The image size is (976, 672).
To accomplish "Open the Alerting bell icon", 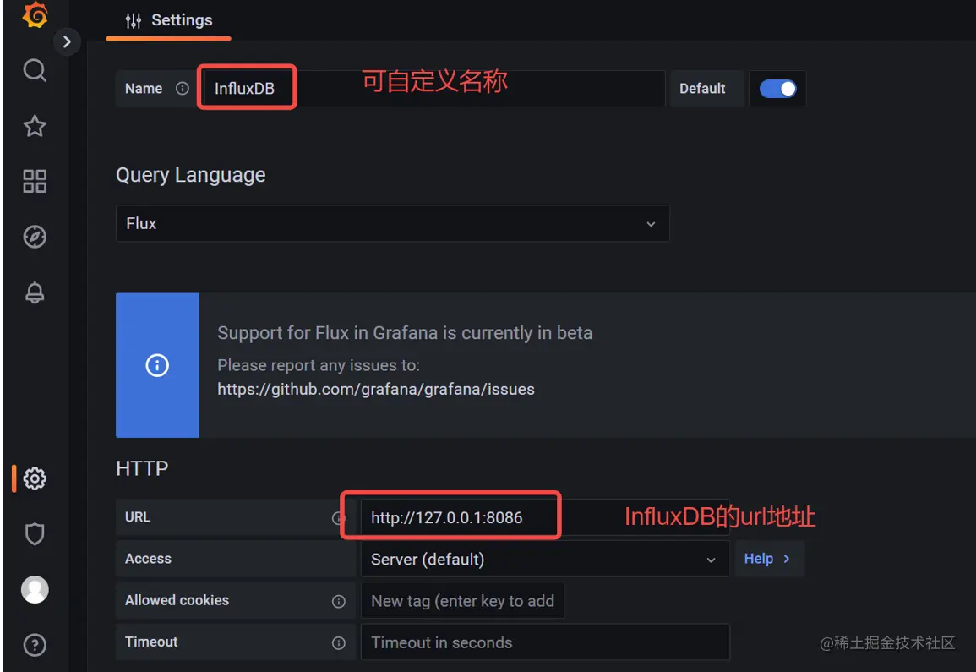I will [x=35, y=292].
